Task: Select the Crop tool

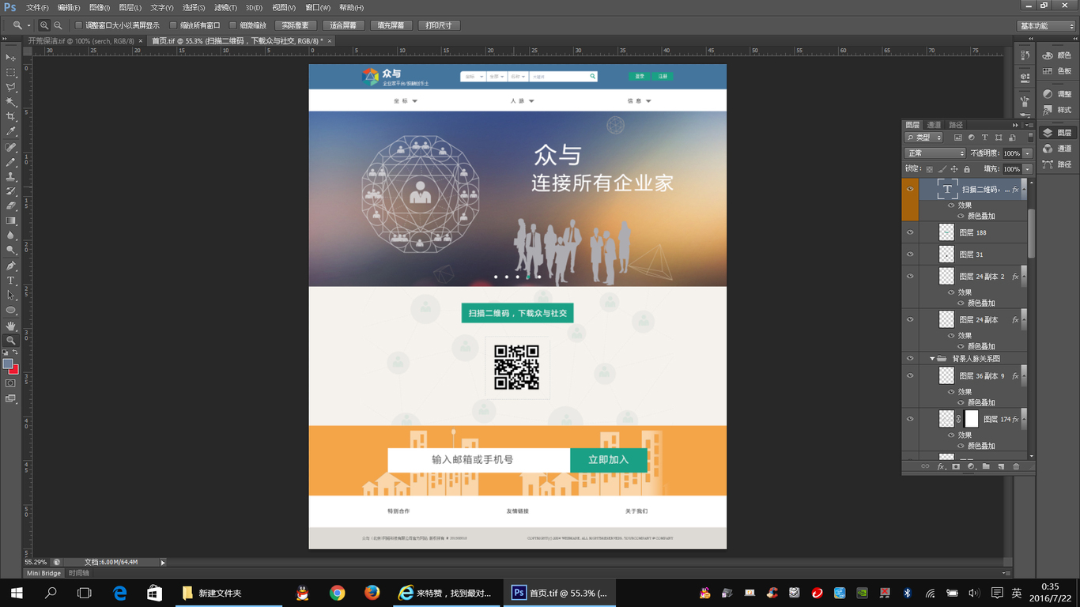Action: point(11,117)
